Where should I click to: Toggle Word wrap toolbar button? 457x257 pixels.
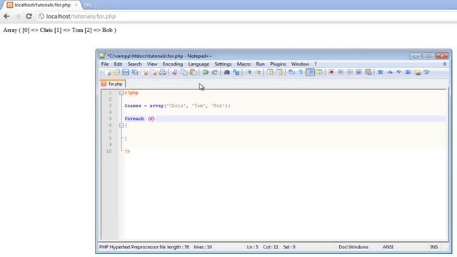pos(292,72)
